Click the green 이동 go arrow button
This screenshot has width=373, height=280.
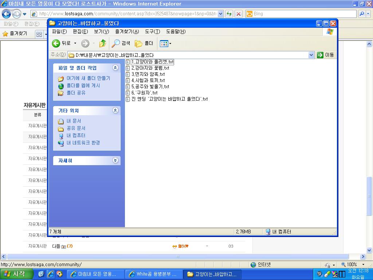320,55
